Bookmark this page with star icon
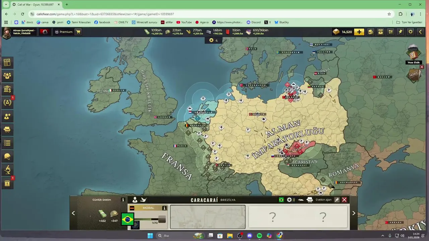 [x=389, y=14]
